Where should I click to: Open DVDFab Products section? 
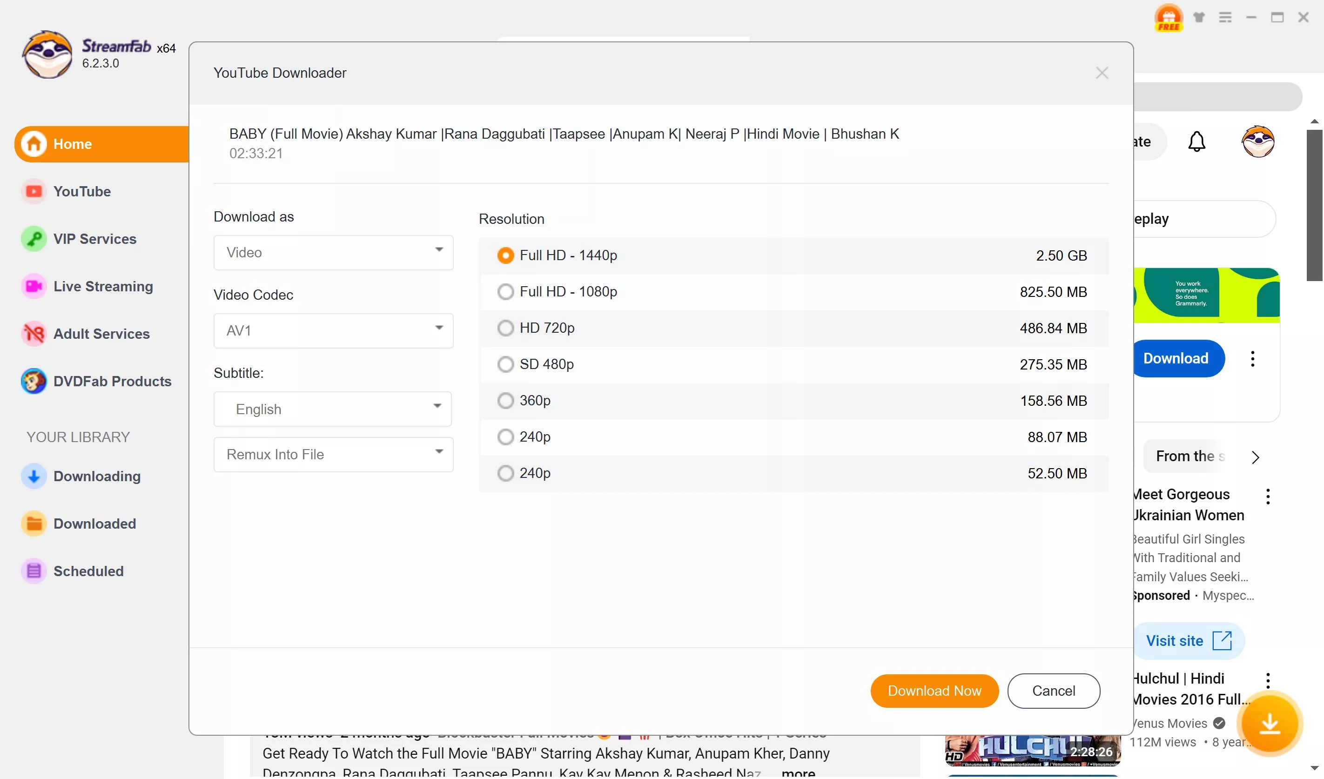click(113, 382)
